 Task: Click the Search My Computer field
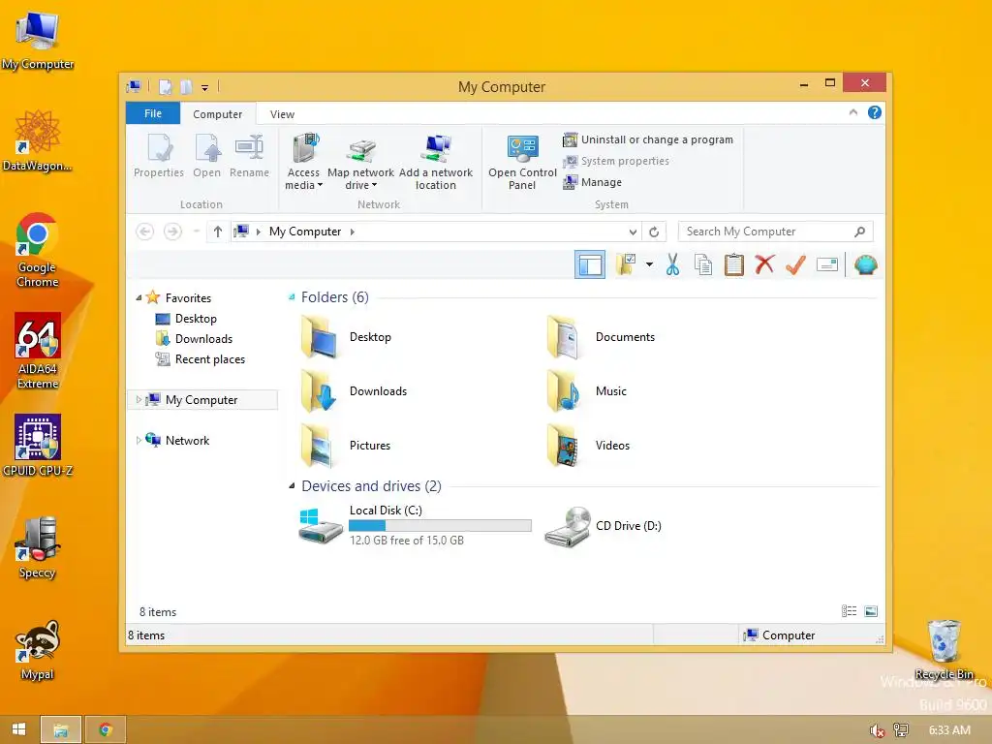(776, 232)
